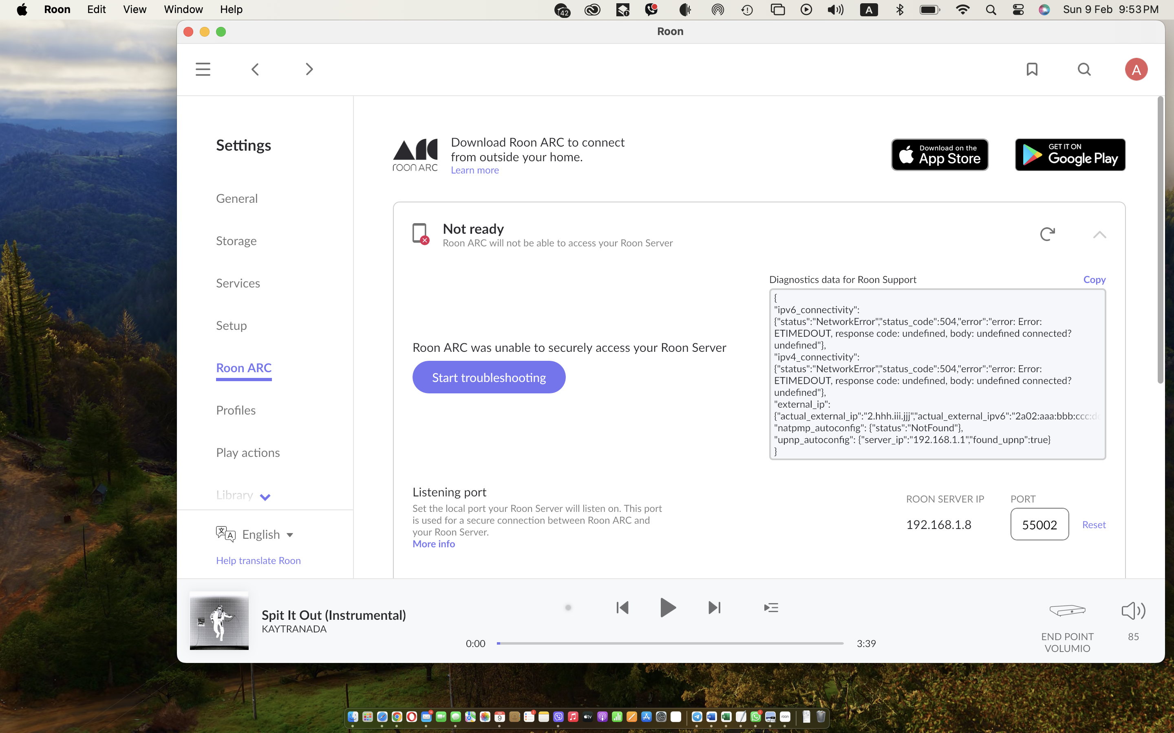Screen dimensions: 1174x733
Task: Click the Start troubleshooting button
Action: tap(489, 377)
